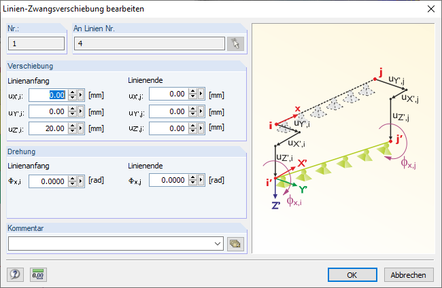
Task: Decrease uZ',i value with spinner down arrow
Action: pos(73,131)
